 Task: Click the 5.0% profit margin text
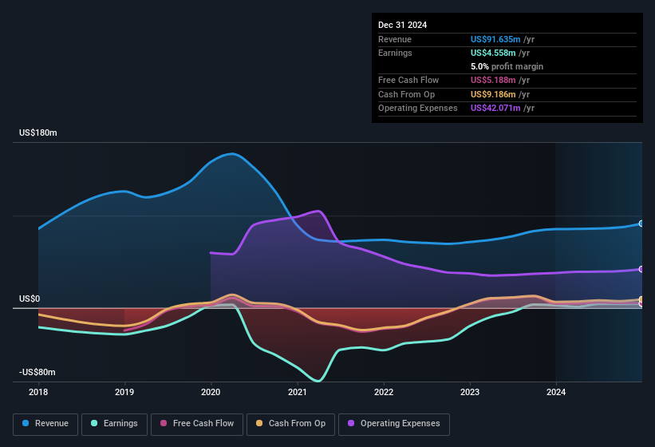tap(507, 66)
